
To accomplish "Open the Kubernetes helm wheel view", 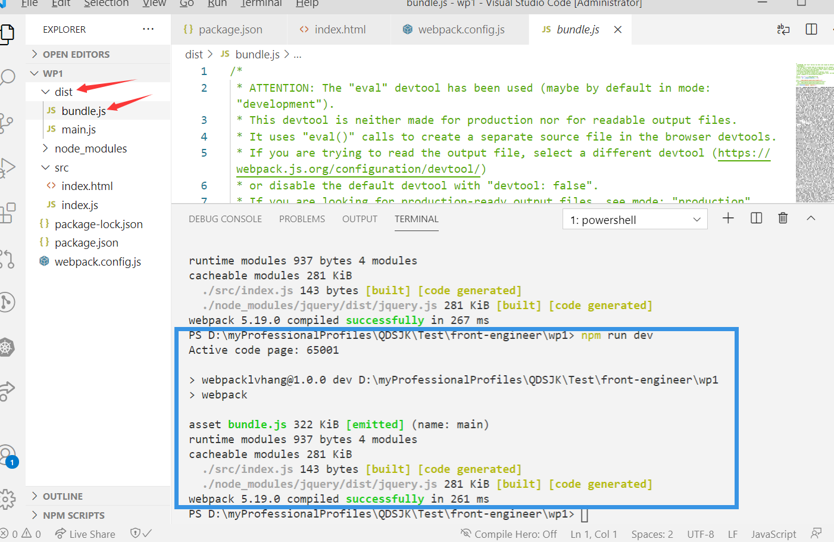I will click(x=7, y=347).
